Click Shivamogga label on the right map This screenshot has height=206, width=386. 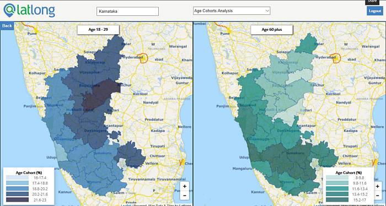point(258,139)
